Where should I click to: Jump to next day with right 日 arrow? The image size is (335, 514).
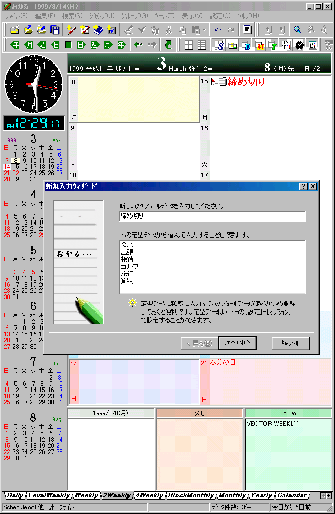click(82, 45)
